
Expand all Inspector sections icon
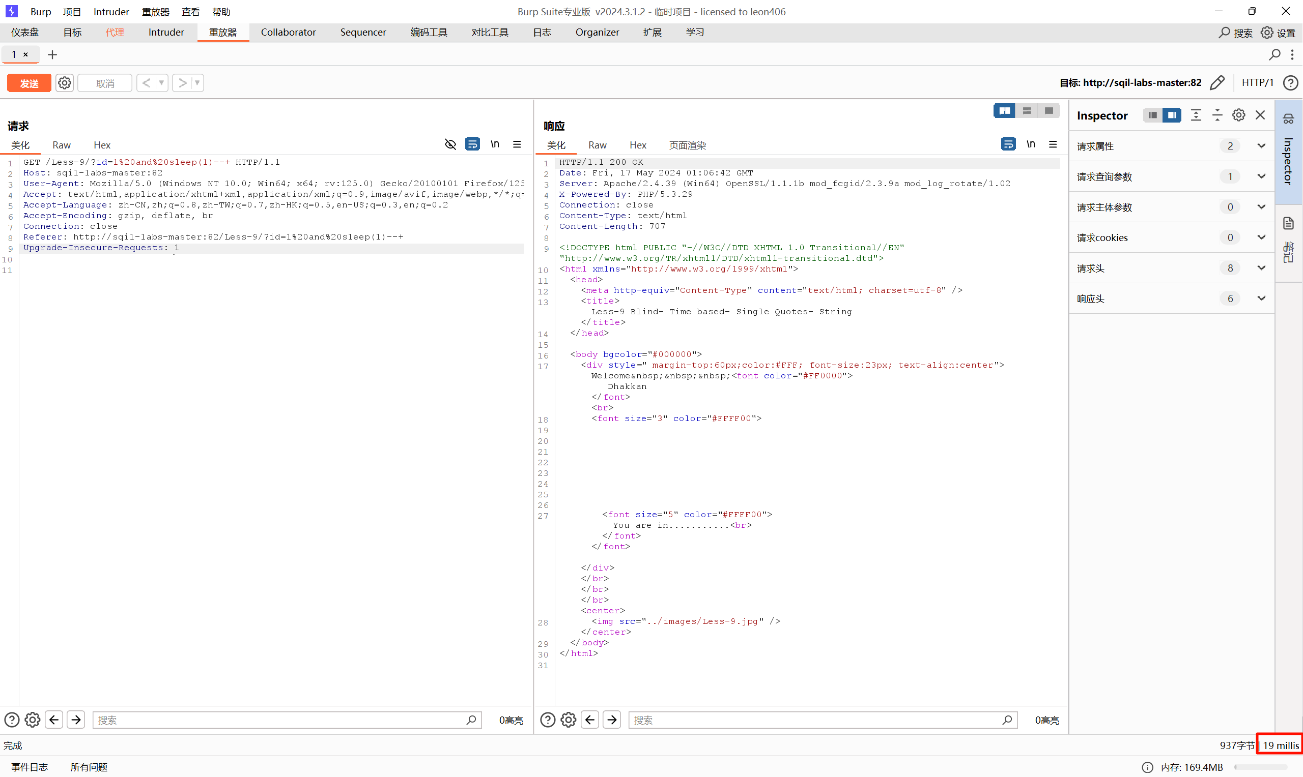click(x=1196, y=115)
